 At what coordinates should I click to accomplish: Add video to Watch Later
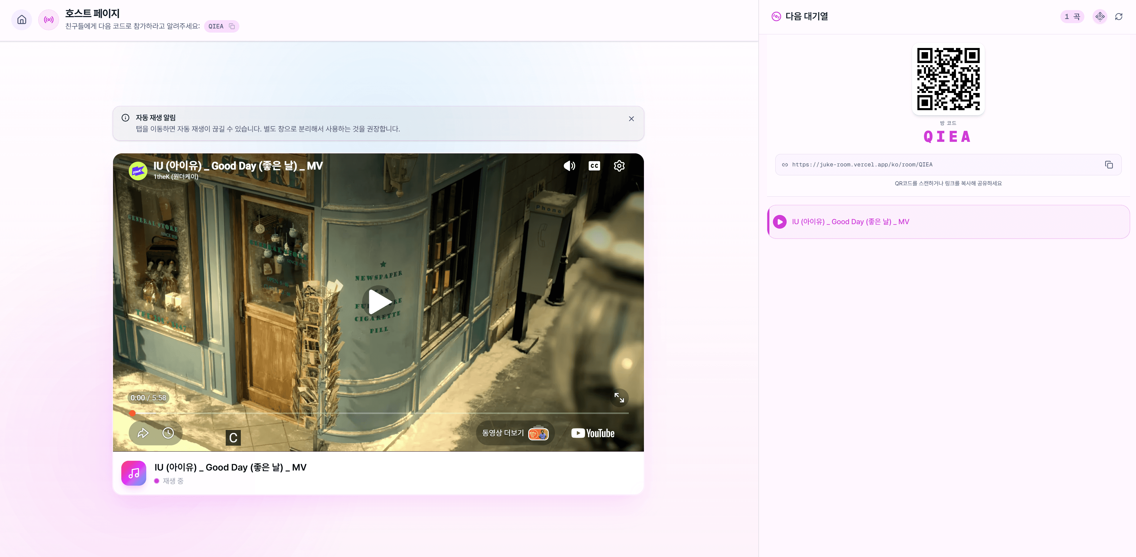tap(168, 433)
